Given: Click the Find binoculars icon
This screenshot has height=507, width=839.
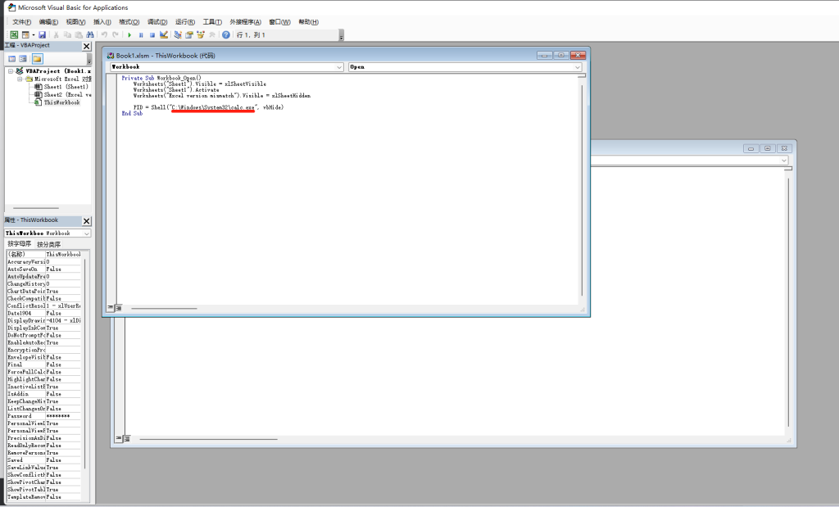Looking at the screenshot, I should (90, 34).
